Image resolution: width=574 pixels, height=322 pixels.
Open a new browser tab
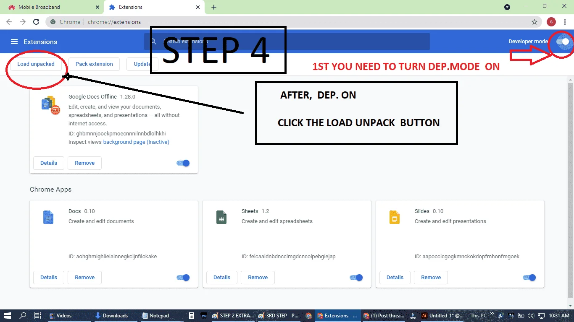coord(214,7)
